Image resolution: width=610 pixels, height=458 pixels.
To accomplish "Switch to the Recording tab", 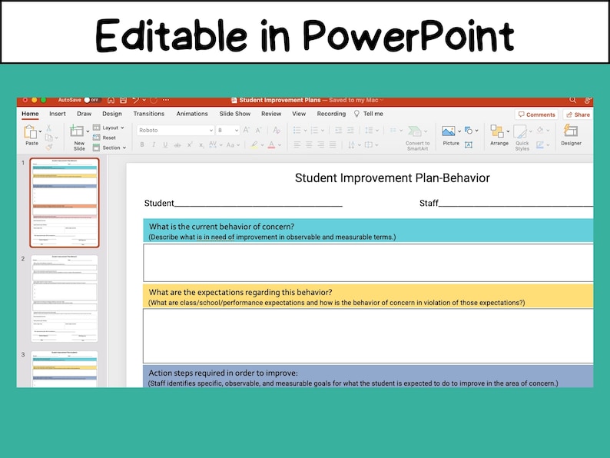I will click(x=331, y=114).
